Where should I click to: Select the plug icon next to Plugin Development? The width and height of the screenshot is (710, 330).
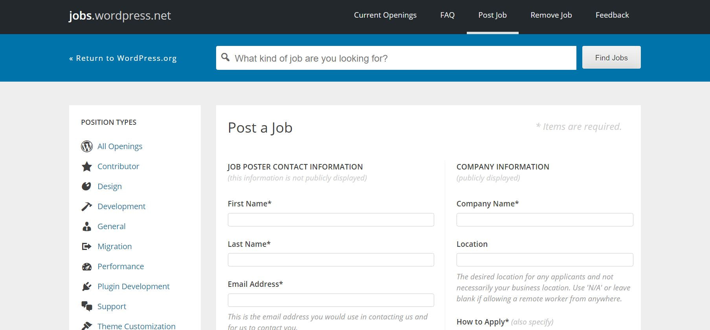(86, 286)
